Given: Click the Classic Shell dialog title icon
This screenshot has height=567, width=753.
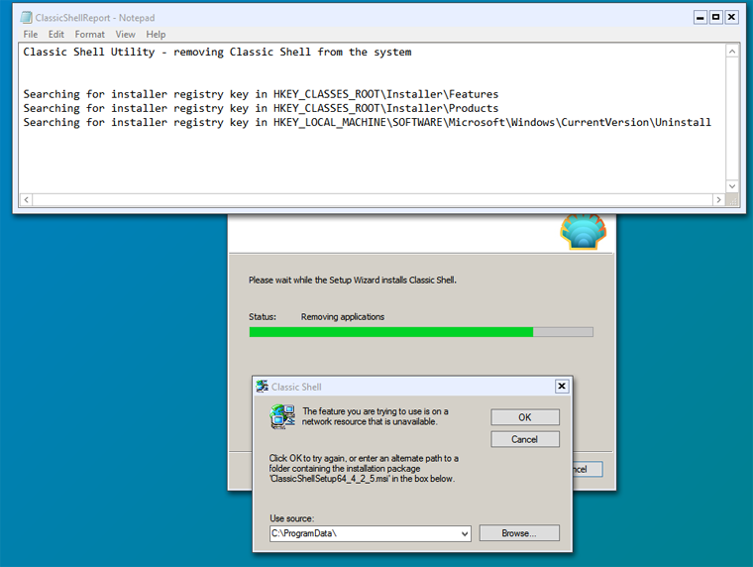Looking at the screenshot, I should pyautogui.click(x=262, y=387).
